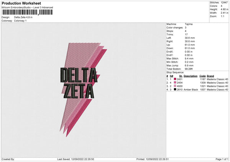Click the light pink swatch for thread 4930
The image size is (230, 162).
point(175,86)
